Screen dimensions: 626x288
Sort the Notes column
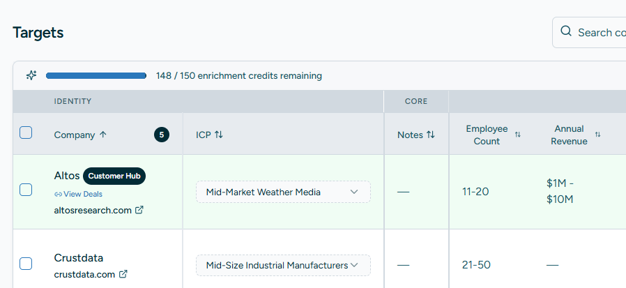pyautogui.click(x=430, y=135)
